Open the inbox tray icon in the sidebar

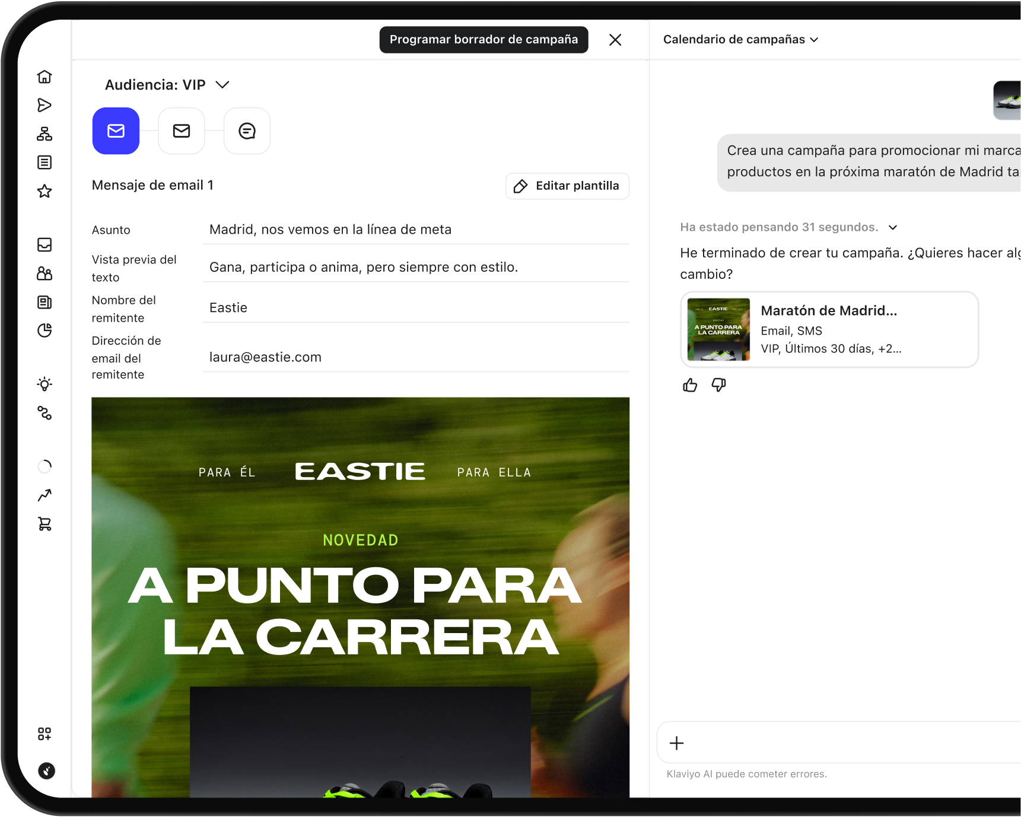pyautogui.click(x=44, y=244)
